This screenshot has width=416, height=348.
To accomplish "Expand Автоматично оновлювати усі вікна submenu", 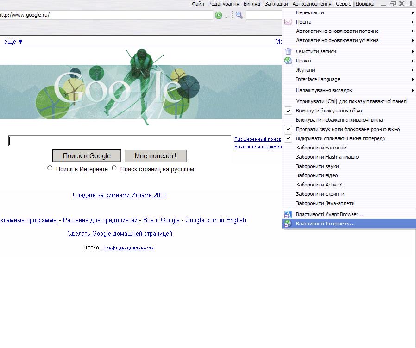I will [x=349, y=40].
